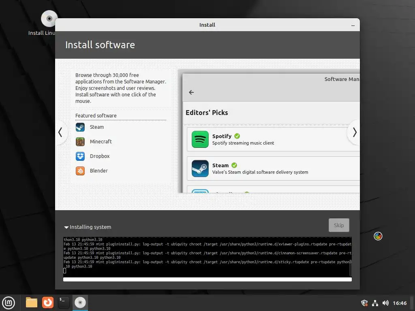Advance to next slide with right chevron
The image size is (415, 311).
pyautogui.click(x=355, y=132)
